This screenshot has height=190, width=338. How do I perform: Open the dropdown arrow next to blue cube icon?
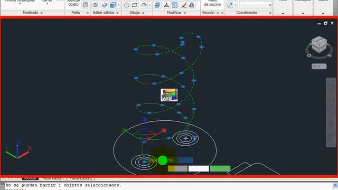click(118, 5)
